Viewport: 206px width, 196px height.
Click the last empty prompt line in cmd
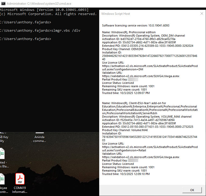pos(25,39)
